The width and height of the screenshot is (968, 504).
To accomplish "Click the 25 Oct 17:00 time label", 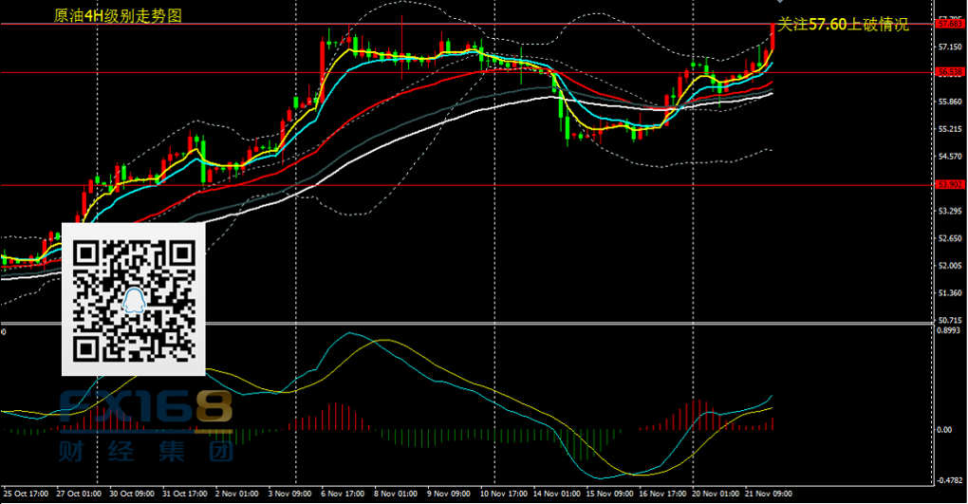I will point(25,495).
